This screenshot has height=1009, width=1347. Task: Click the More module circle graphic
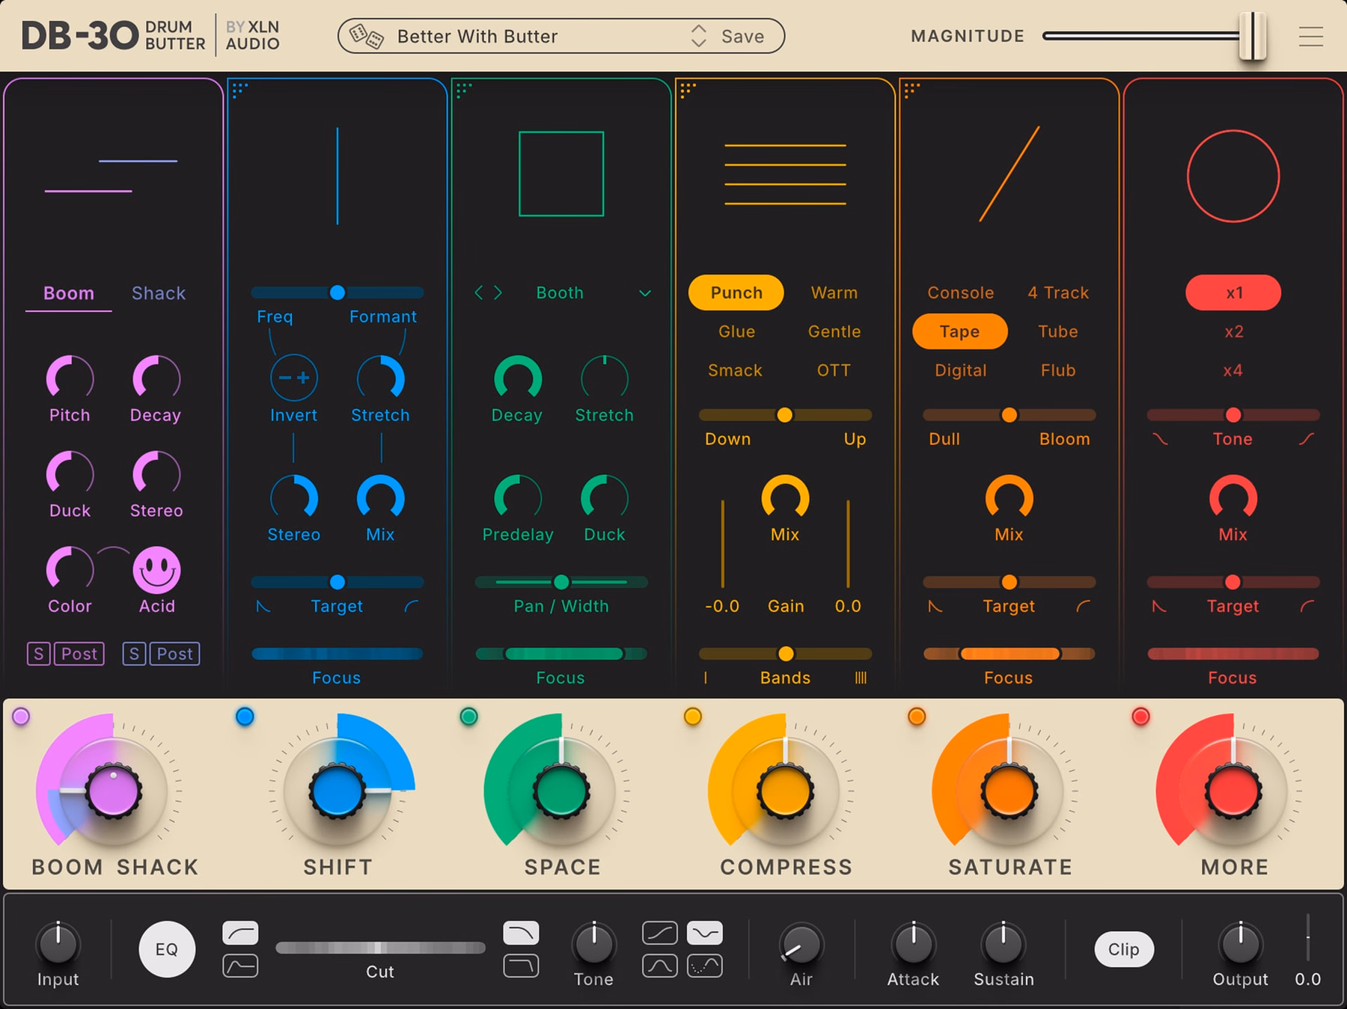1233,177
